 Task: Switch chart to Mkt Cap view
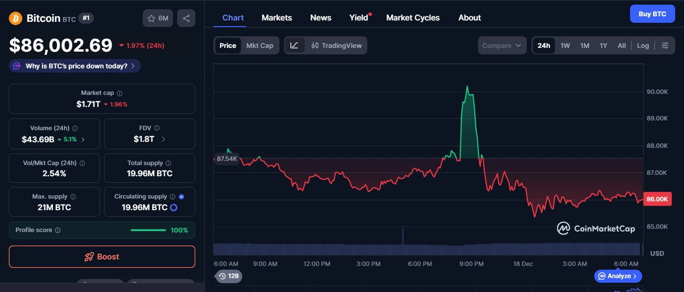point(259,45)
